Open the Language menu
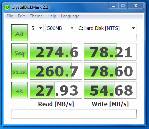The width and height of the screenshot is (149, 129). (x=70, y=16)
